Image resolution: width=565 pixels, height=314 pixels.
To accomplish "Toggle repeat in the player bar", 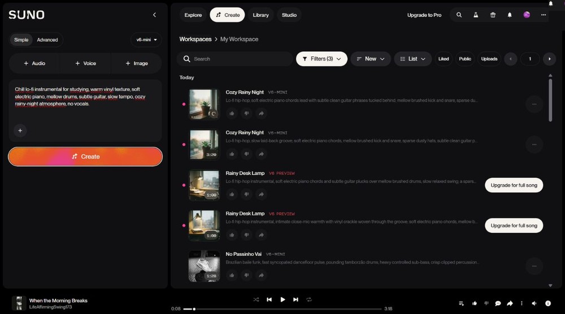I will tap(309, 299).
